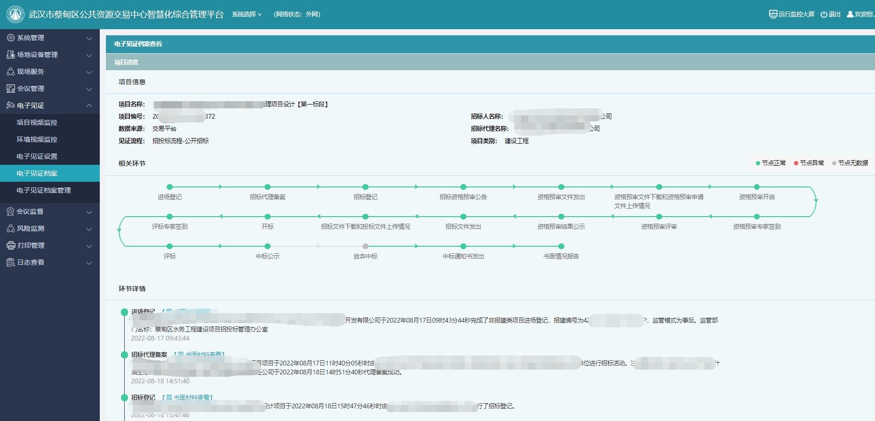The width and height of the screenshot is (875, 421).
Task: Select the 资格预审开启 process node
Action: click(x=757, y=187)
